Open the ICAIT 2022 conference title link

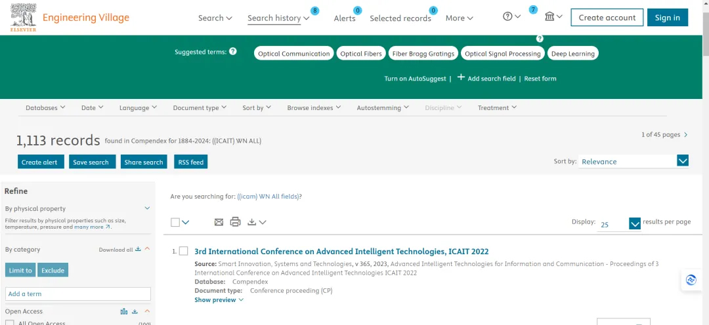(x=341, y=252)
